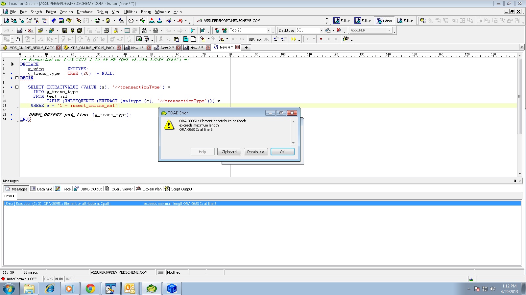The height and width of the screenshot is (295, 526).
Task: Open the editor tab list dropdown arrow
Action: [x=522, y=47]
